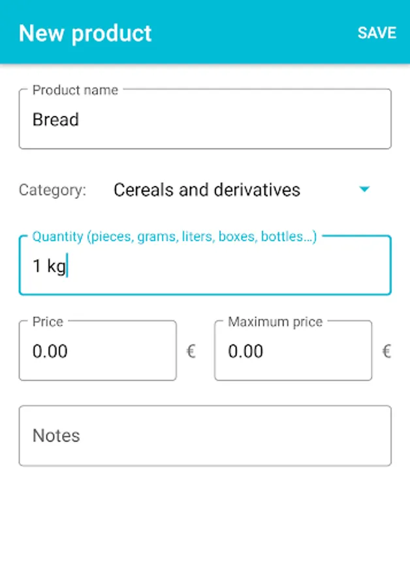Click the Category label
This screenshot has width=410, height=587.
(x=52, y=190)
